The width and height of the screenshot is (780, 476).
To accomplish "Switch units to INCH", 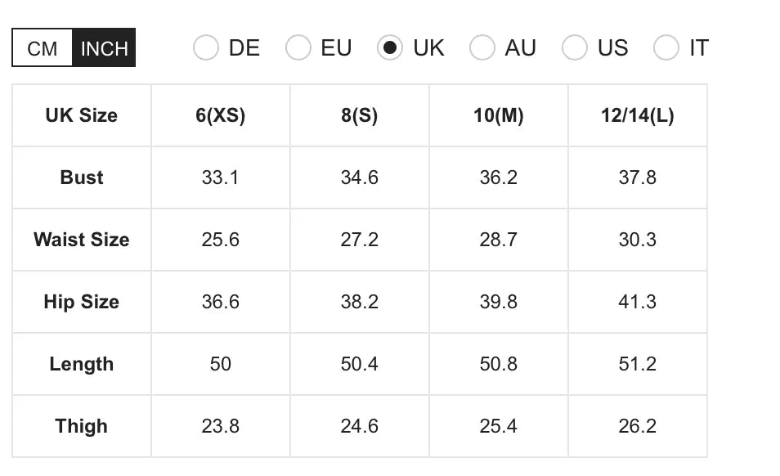I will click(104, 48).
